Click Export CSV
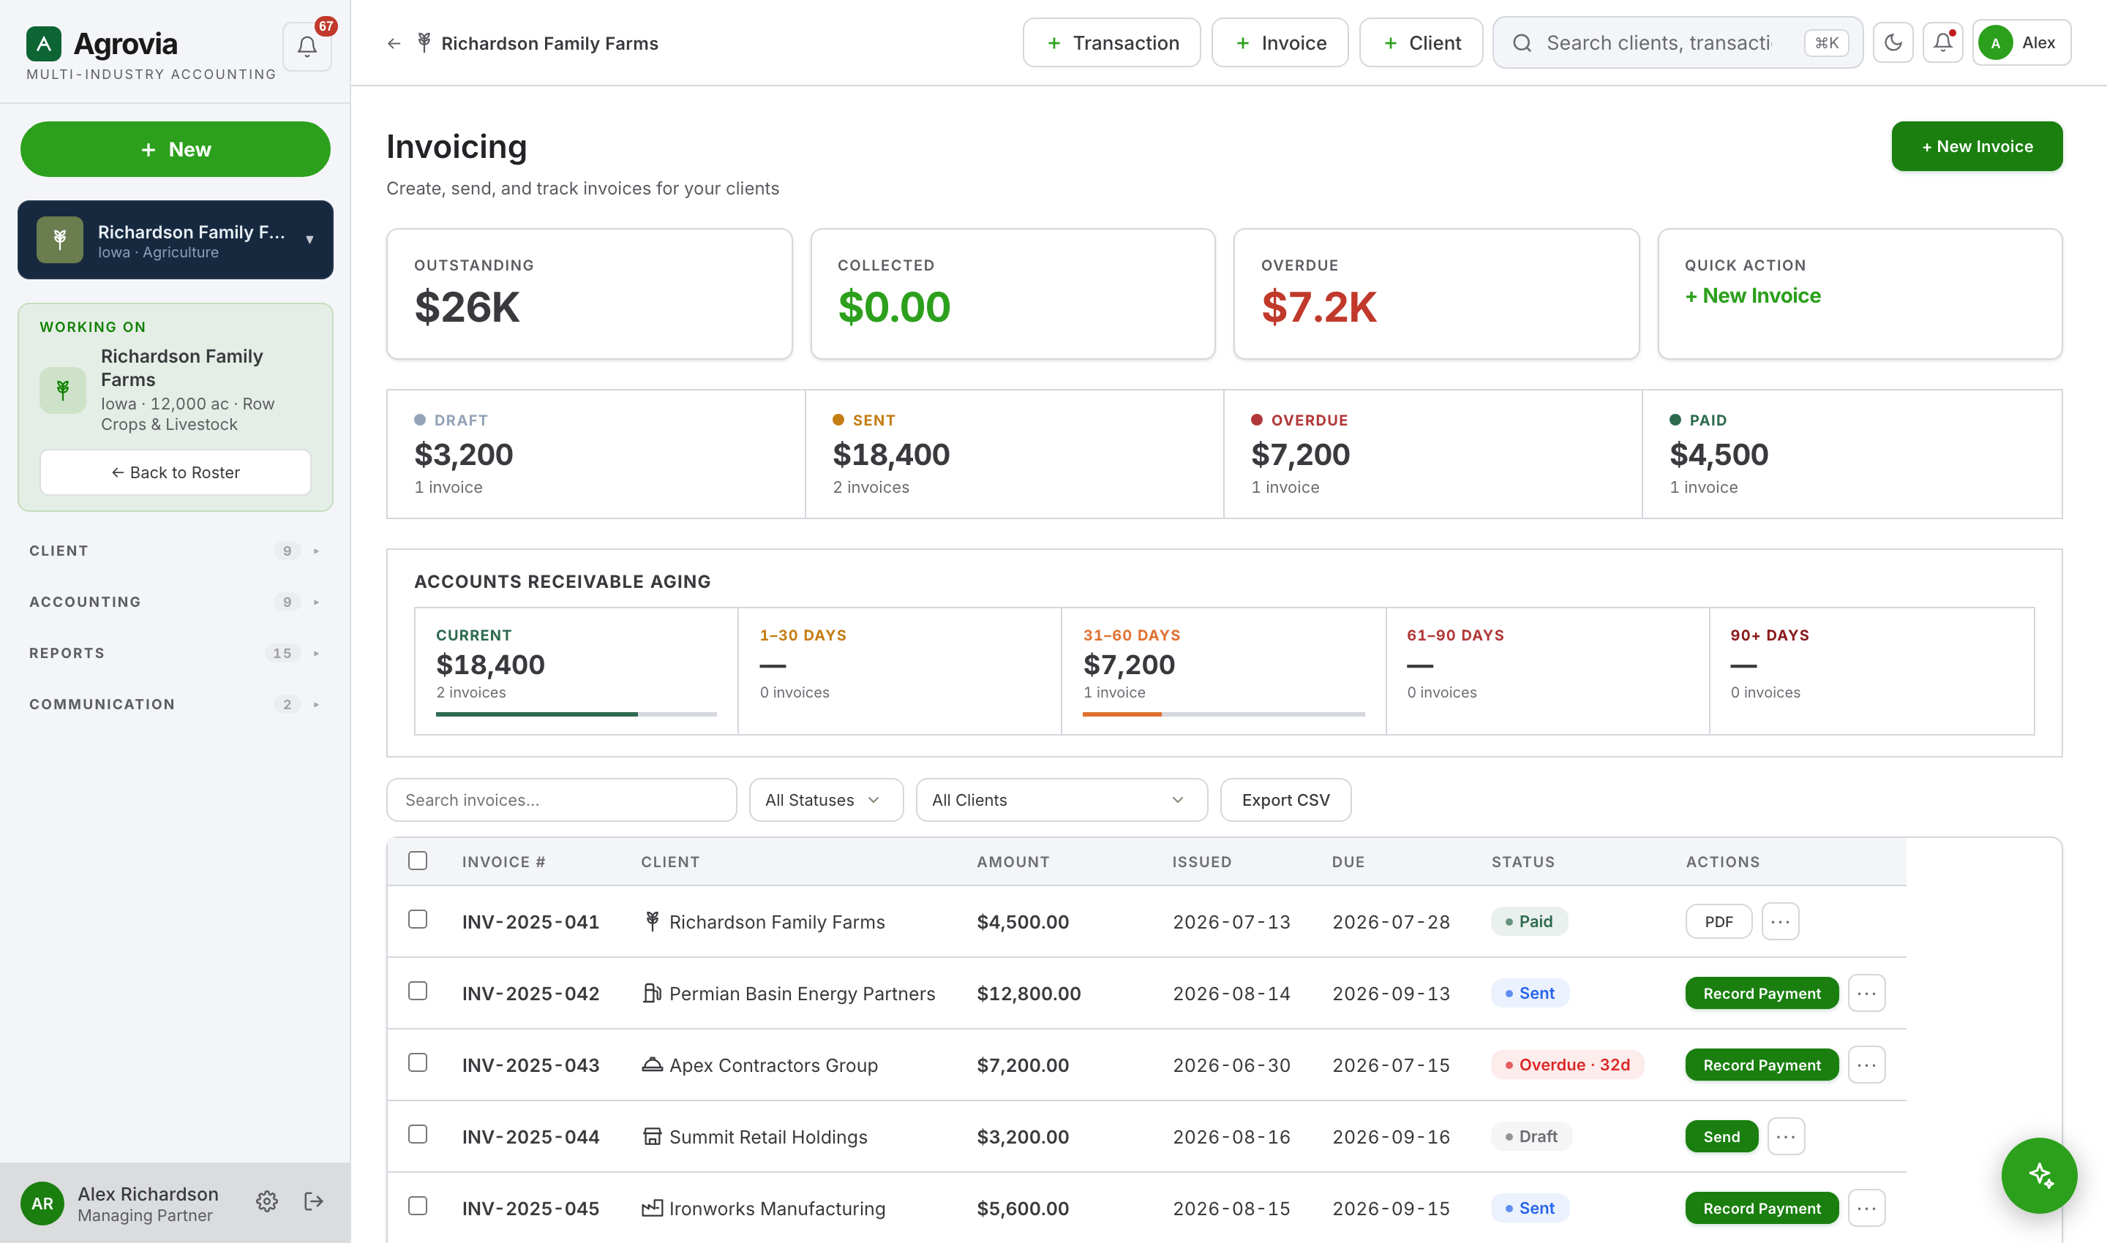 pyautogui.click(x=1285, y=800)
